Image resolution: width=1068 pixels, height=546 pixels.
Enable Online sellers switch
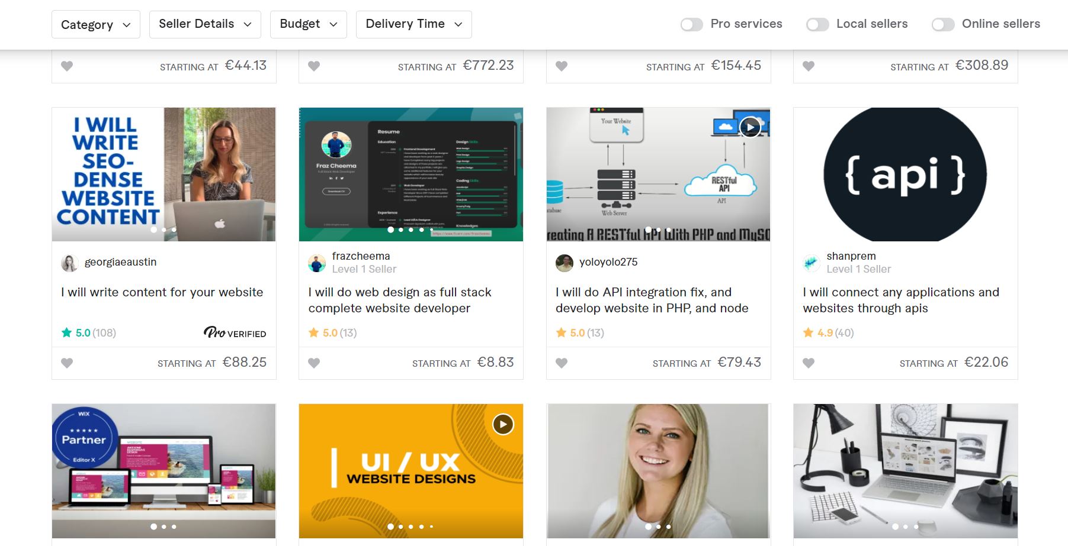943,24
